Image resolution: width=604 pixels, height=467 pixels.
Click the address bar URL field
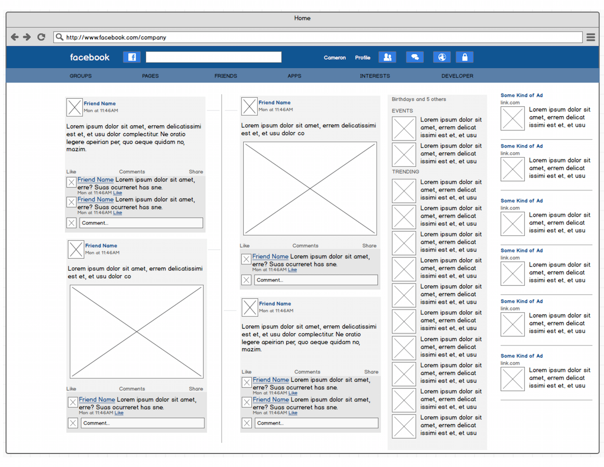pyautogui.click(x=320, y=37)
